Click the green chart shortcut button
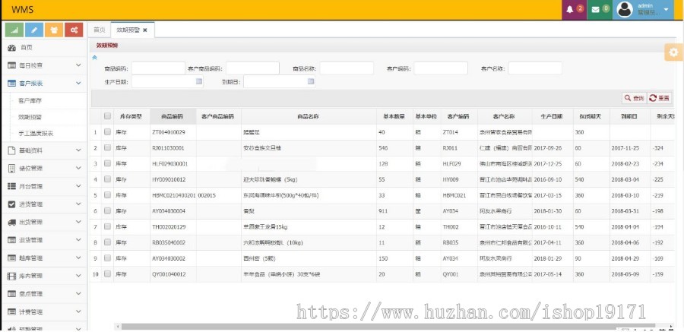 tap(14, 30)
